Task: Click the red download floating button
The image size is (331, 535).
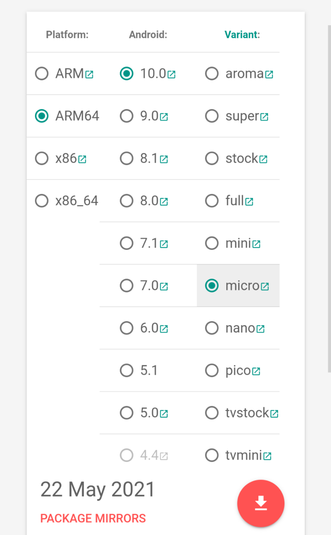Action: click(x=261, y=503)
